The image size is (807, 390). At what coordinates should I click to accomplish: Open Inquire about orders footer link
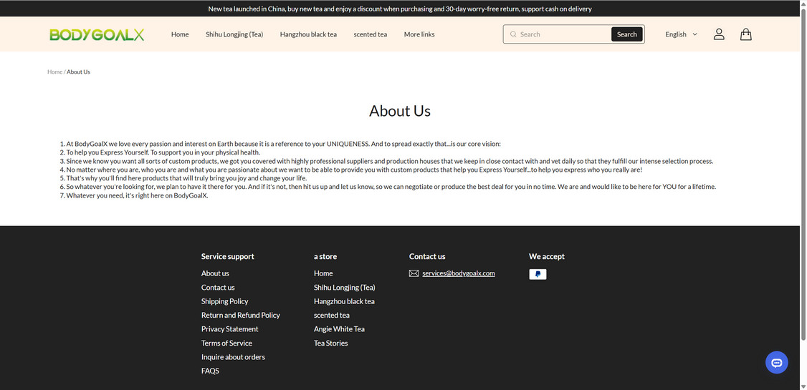pos(233,357)
